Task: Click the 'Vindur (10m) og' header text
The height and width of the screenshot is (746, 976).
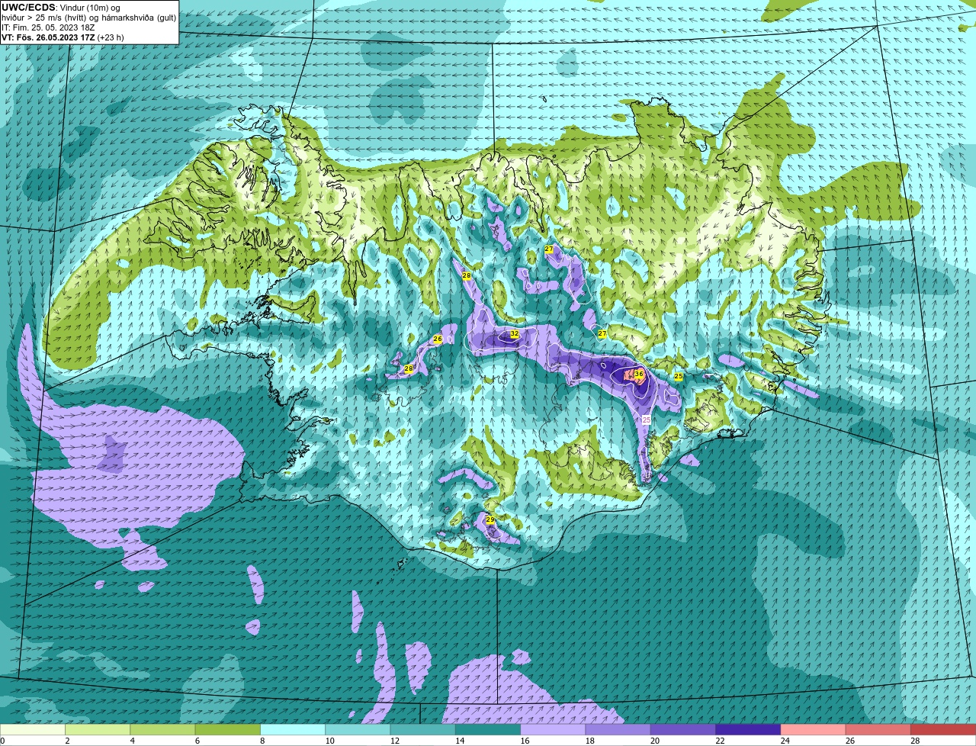Action: 89,8
